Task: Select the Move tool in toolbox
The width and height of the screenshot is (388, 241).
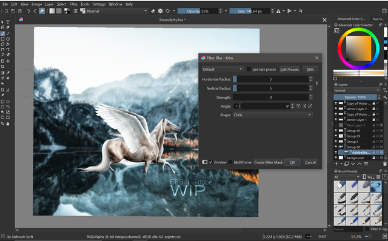Action: coord(8,61)
